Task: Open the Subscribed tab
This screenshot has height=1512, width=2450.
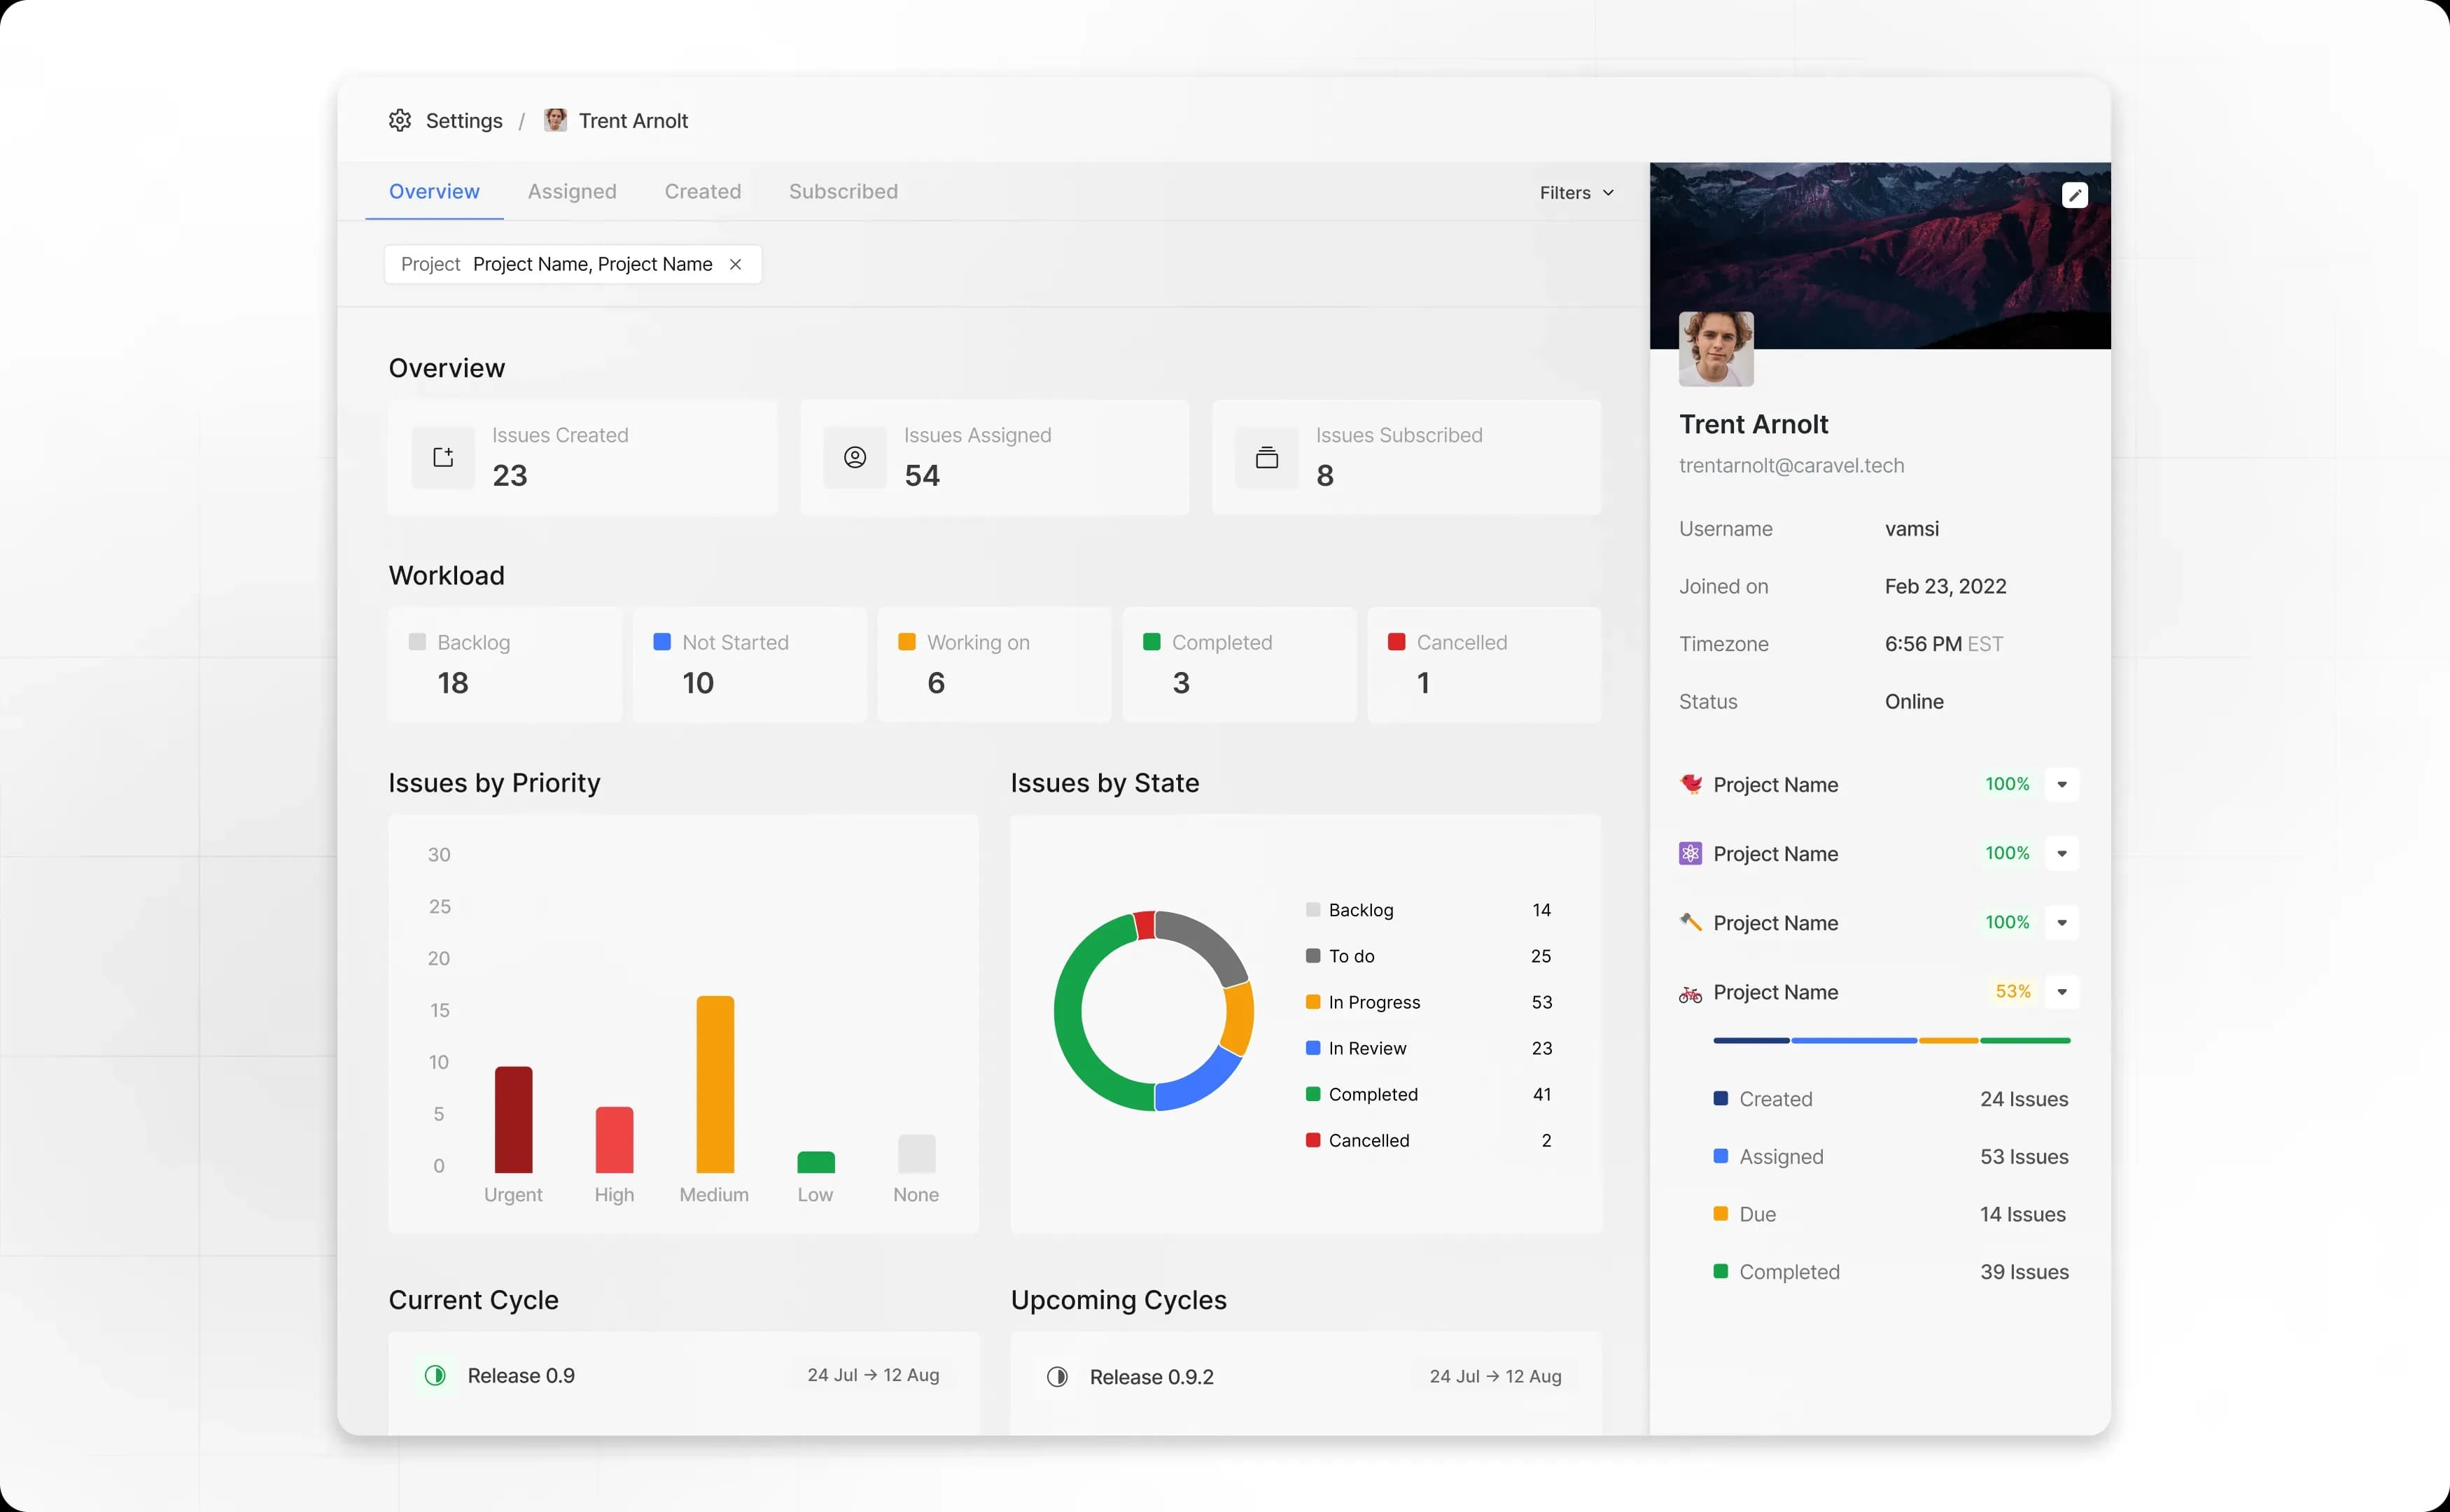Action: point(843,192)
